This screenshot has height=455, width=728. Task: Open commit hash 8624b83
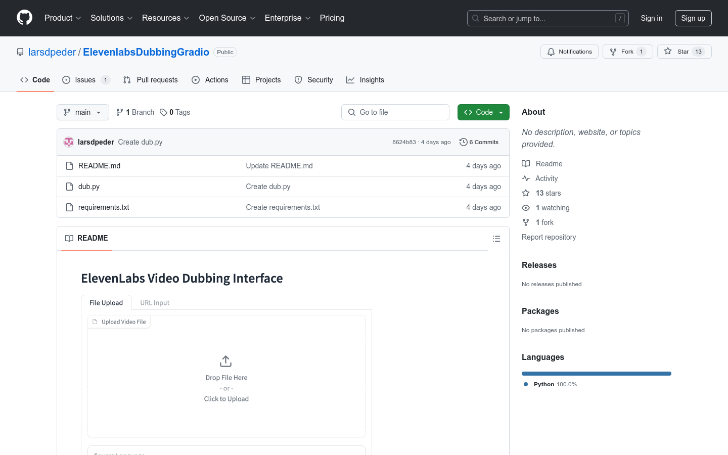(x=404, y=142)
